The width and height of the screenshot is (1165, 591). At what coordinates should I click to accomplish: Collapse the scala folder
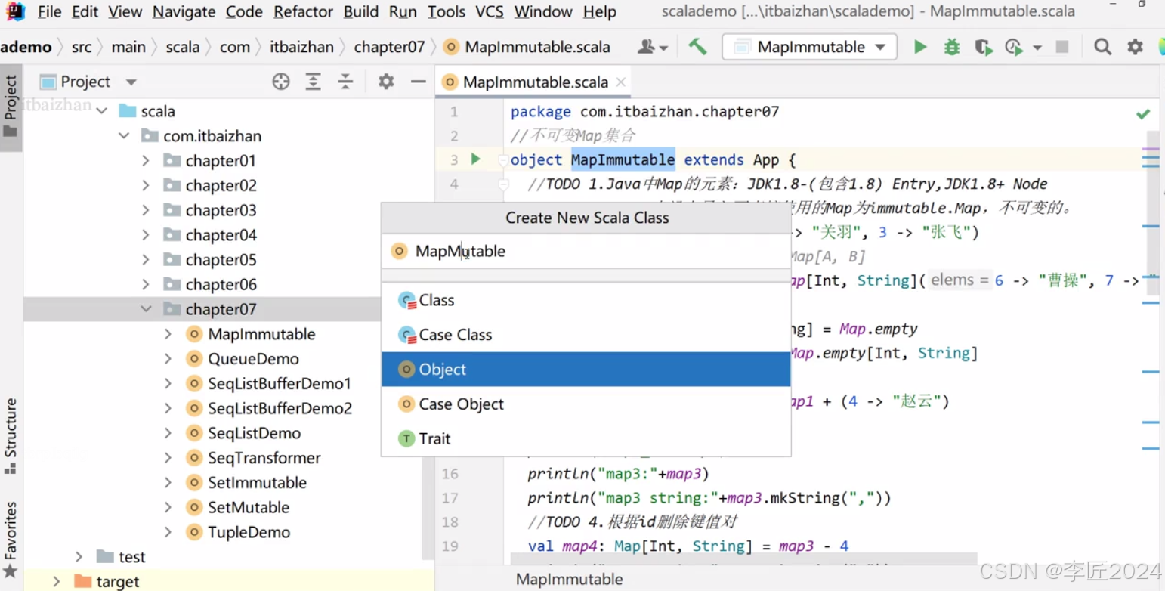pos(102,111)
